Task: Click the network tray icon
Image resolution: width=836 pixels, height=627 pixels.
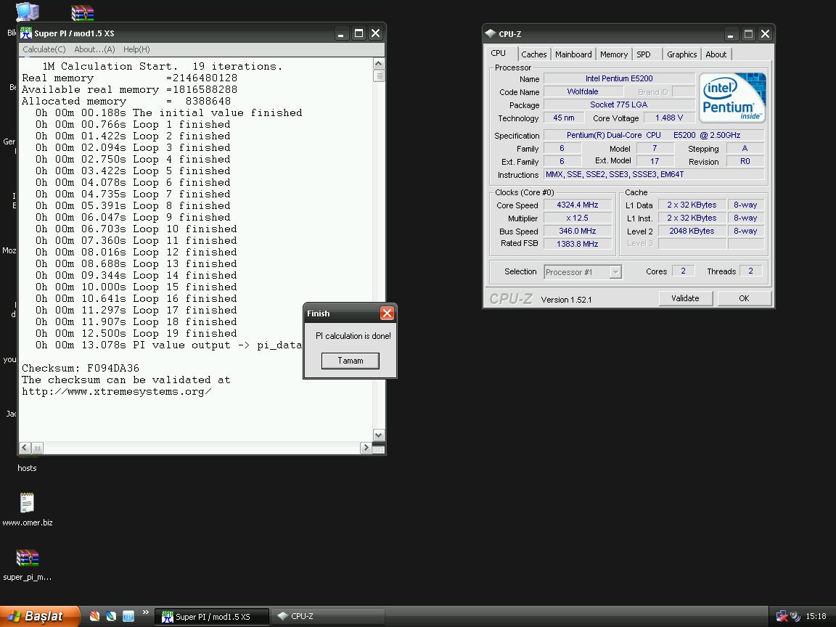Action: coord(782,617)
